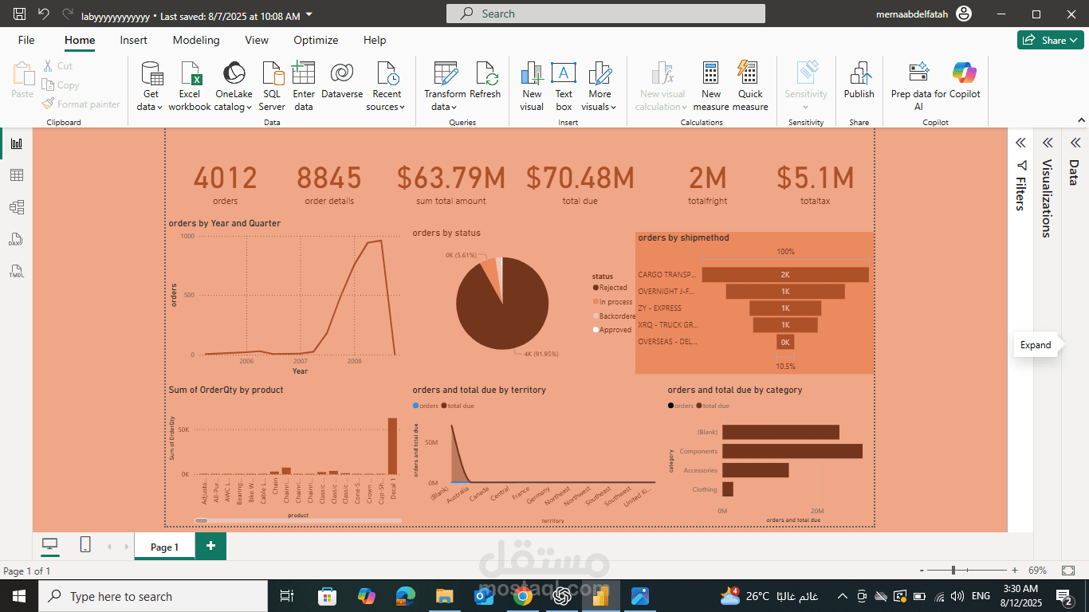Show Recent sources list
This screenshot has height=612, width=1089.
pyautogui.click(x=387, y=86)
